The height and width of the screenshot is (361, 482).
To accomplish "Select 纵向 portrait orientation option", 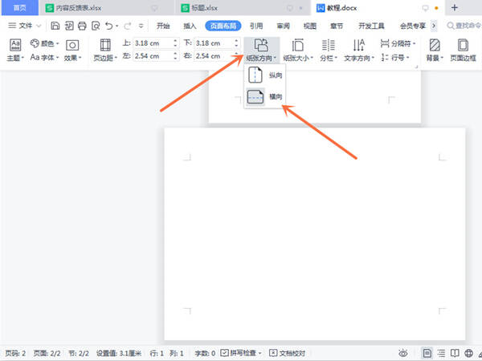I will point(265,75).
